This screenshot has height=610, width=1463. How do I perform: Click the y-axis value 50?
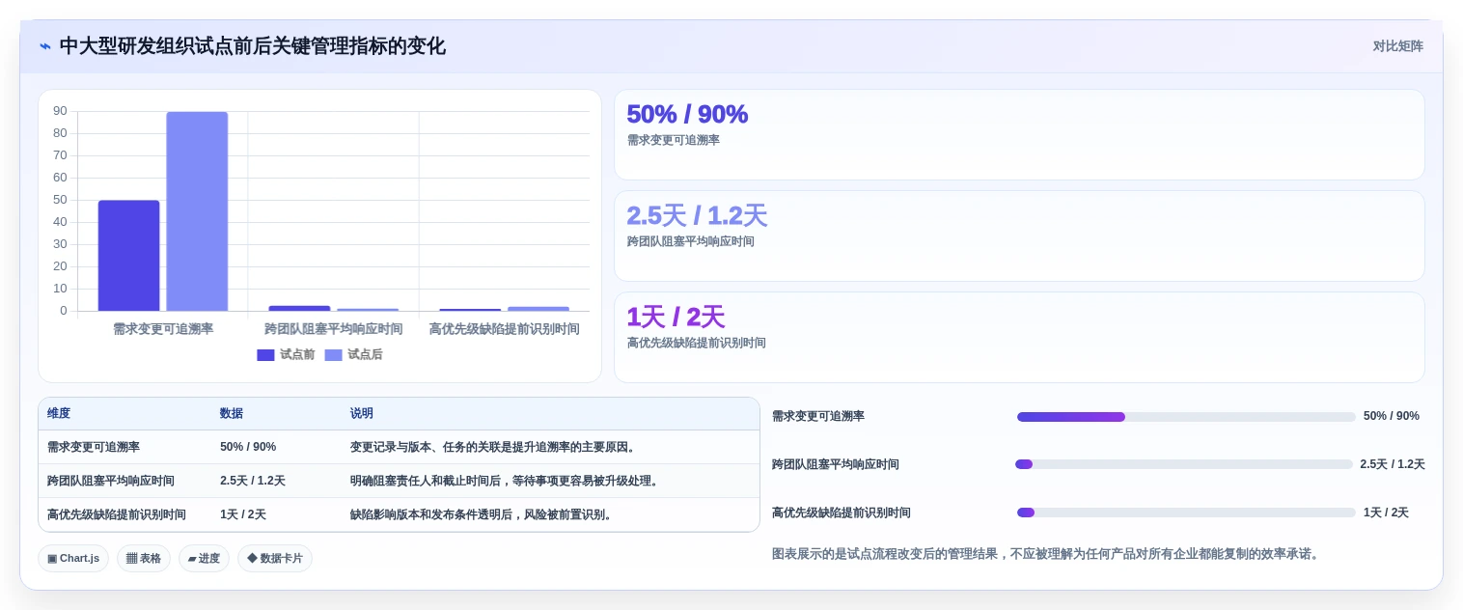(x=60, y=200)
